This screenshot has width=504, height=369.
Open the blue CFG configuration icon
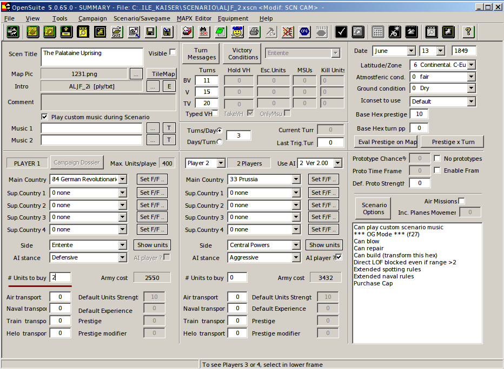304,32
